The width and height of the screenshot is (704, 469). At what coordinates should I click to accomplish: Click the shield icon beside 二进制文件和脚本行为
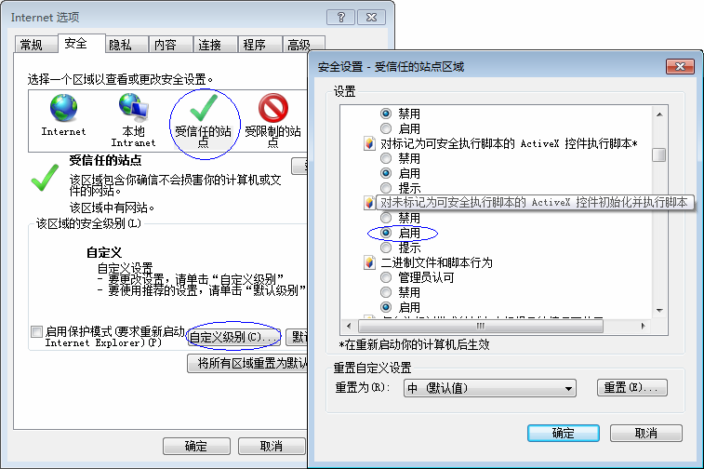click(369, 262)
